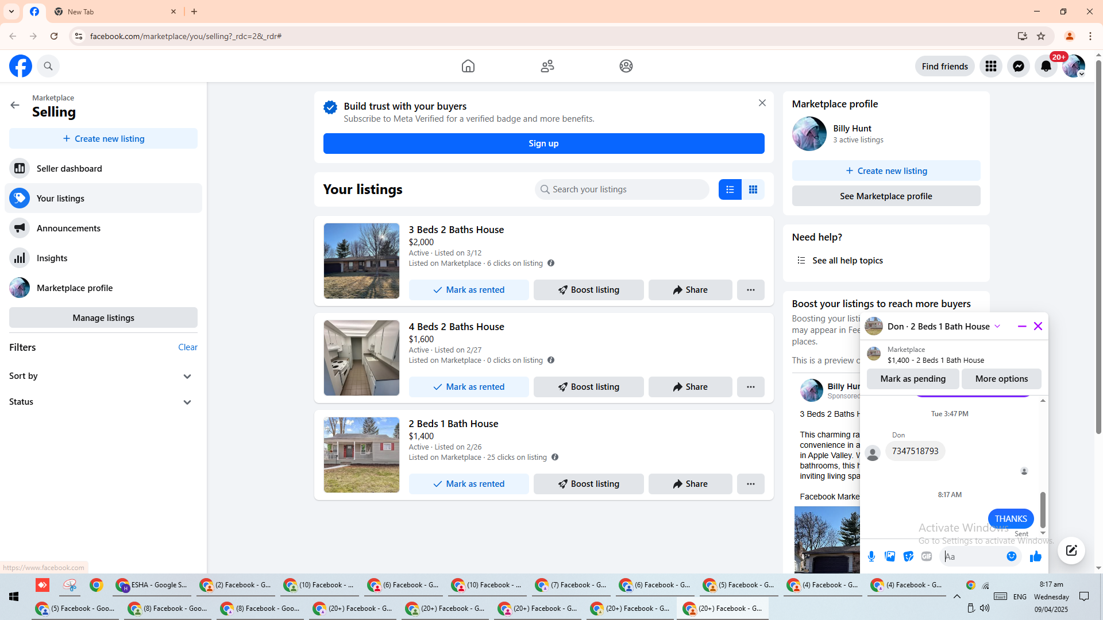Viewport: 1103px width, 620px height.
Task: Open the notifications bell
Action: (1046, 66)
